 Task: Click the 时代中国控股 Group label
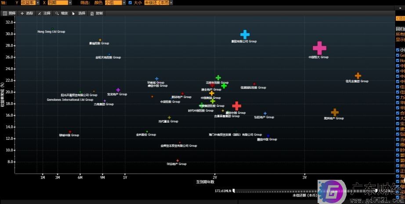click(201, 110)
